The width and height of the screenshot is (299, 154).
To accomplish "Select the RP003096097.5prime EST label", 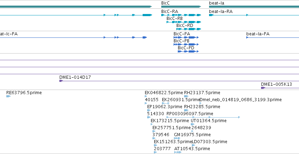I will click(x=190, y=114).
